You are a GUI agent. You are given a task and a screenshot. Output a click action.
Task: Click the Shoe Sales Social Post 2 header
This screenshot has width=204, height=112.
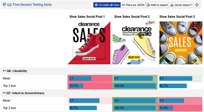coord(132,17)
